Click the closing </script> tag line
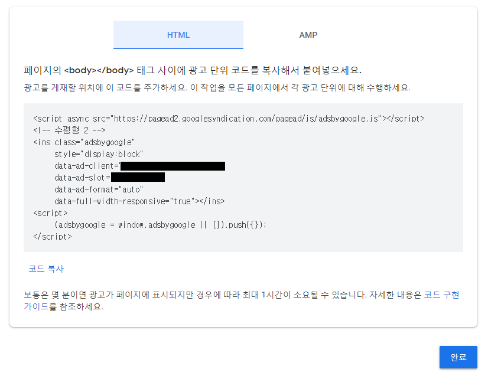501x389 pixels. pyautogui.click(x=53, y=237)
